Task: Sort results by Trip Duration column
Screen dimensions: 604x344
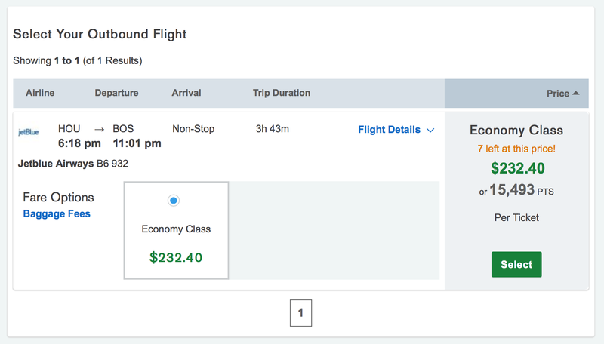Action: [x=281, y=93]
